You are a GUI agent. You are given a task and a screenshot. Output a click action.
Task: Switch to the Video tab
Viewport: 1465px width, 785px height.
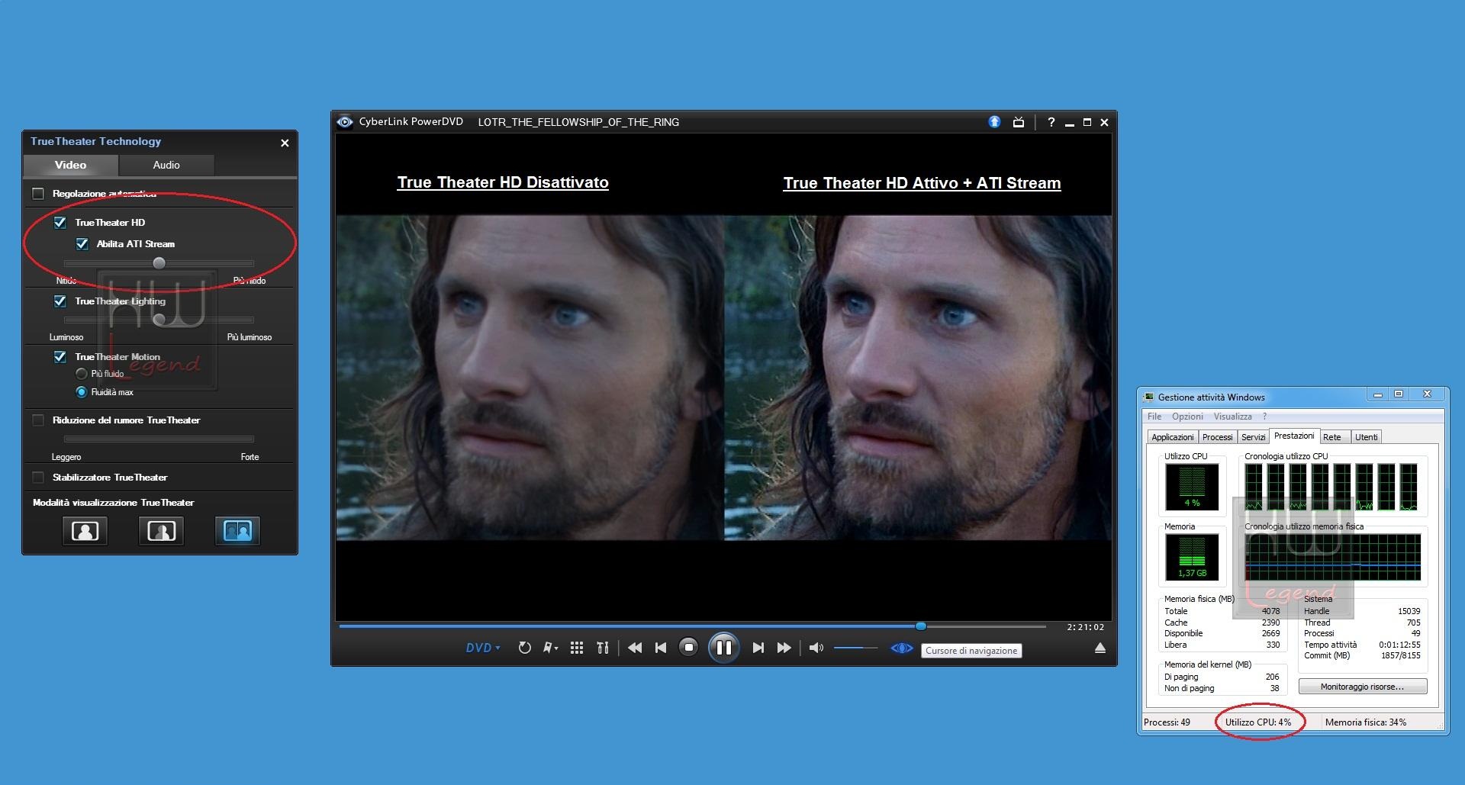(x=70, y=165)
